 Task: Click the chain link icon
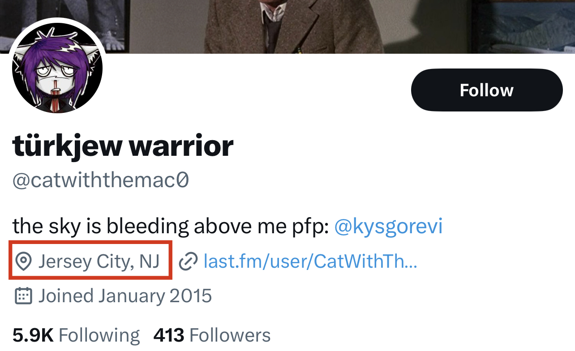pos(188,261)
